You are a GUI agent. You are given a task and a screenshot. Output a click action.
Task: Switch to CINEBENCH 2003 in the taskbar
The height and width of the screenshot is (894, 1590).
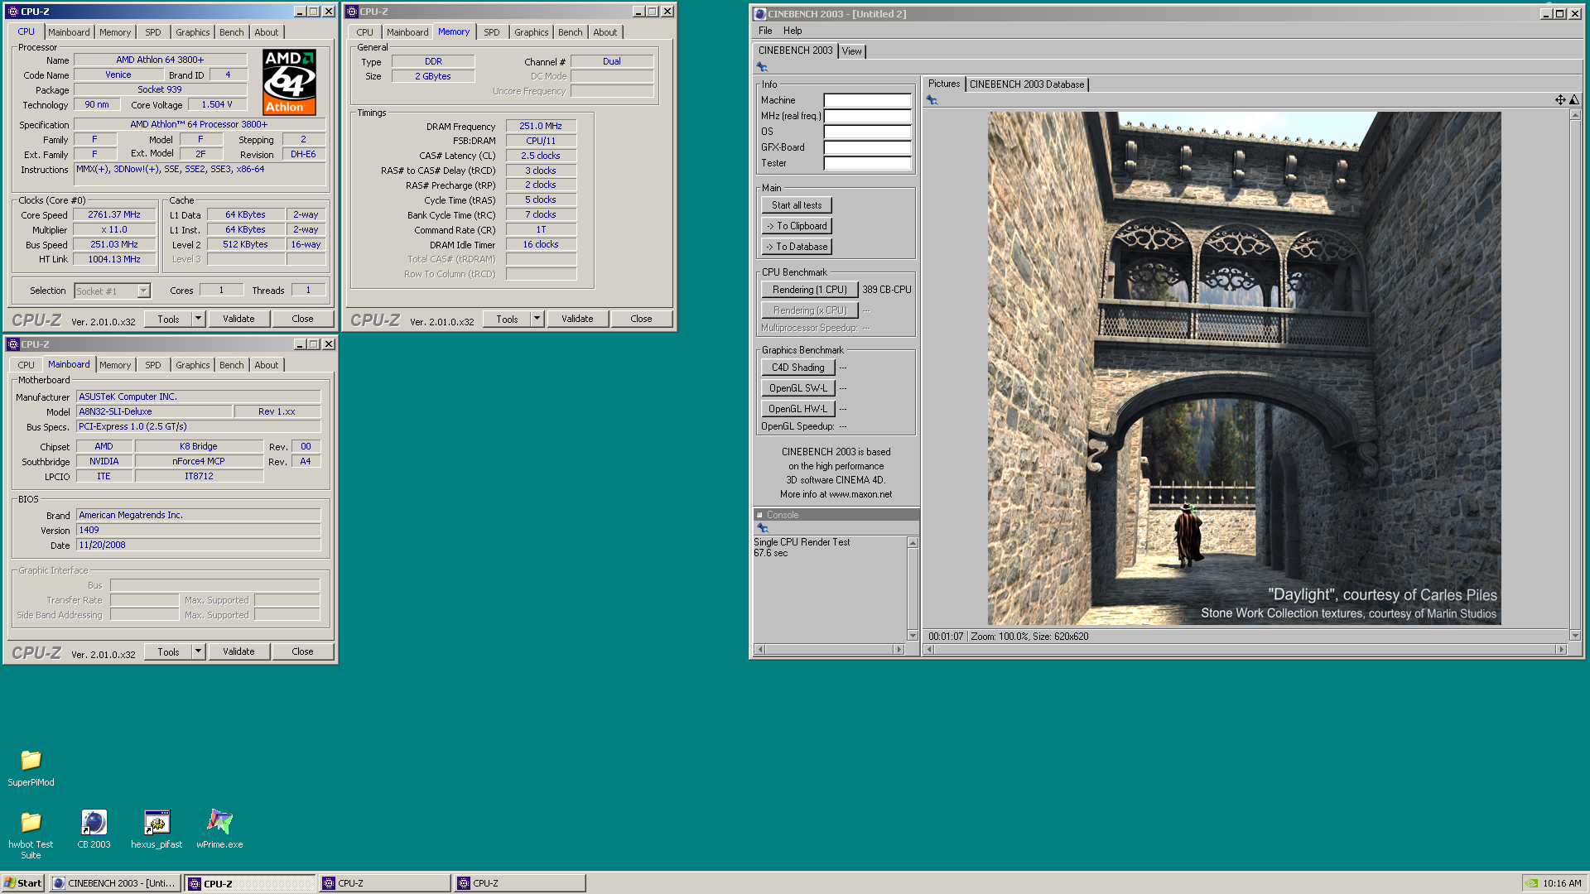click(114, 883)
